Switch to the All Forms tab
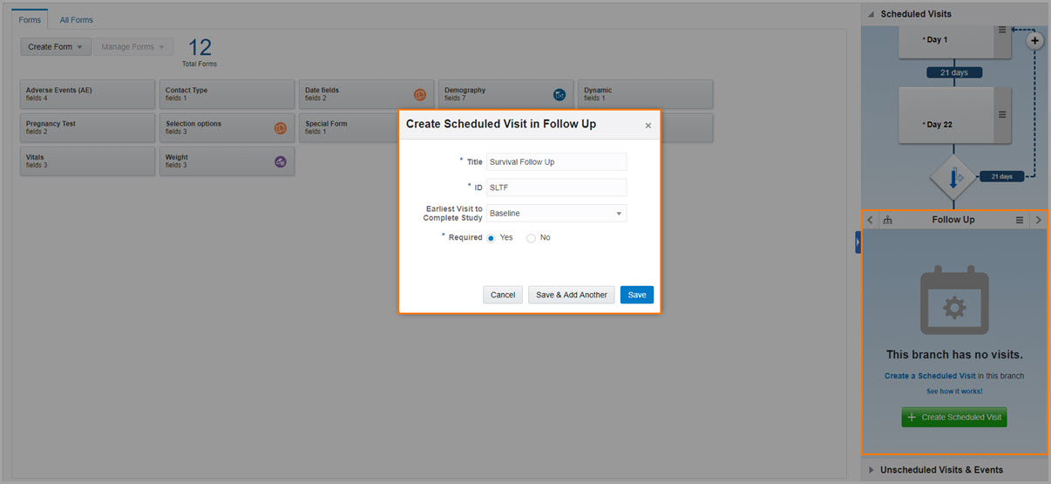Image resolution: width=1051 pixels, height=484 pixels. (77, 19)
